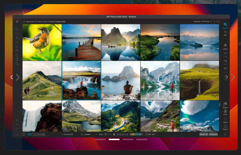Screen dimensions: 241x155
Task: Select the green color label filter swatch
Action: [x=135, y=134]
